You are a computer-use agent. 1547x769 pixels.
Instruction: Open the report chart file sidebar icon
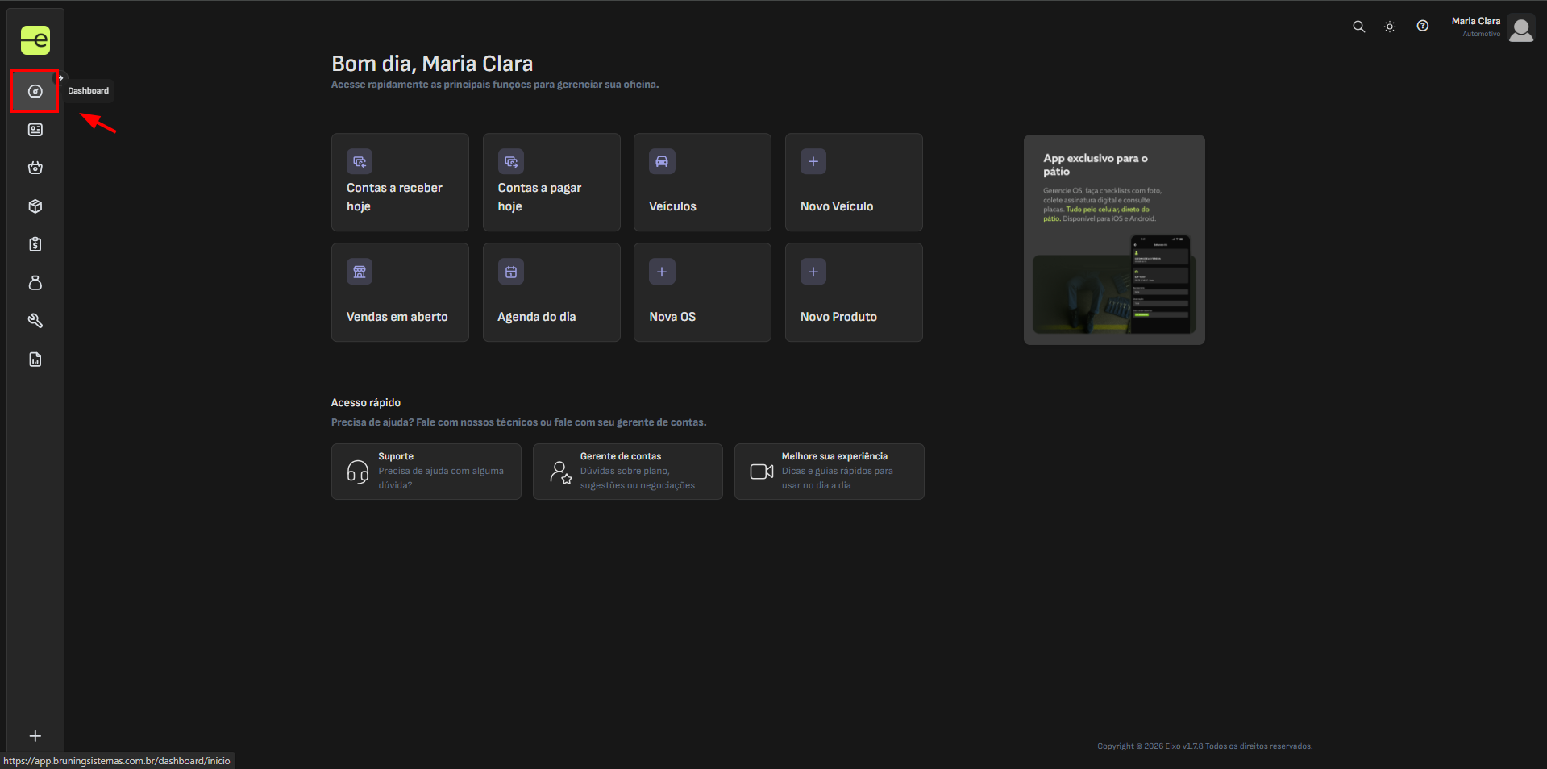(35, 360)
